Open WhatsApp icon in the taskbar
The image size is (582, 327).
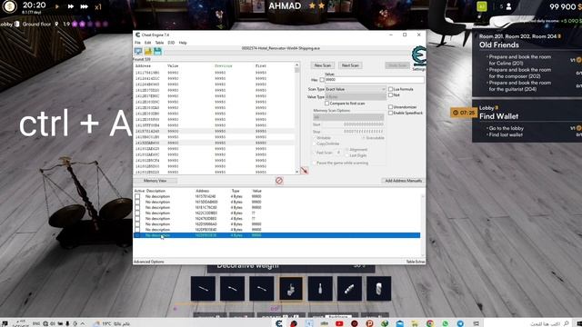tap(445, 323)
